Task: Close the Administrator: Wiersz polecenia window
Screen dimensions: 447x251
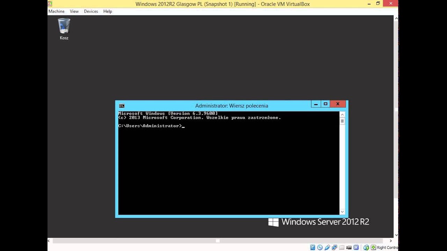Action: (338, 104)
